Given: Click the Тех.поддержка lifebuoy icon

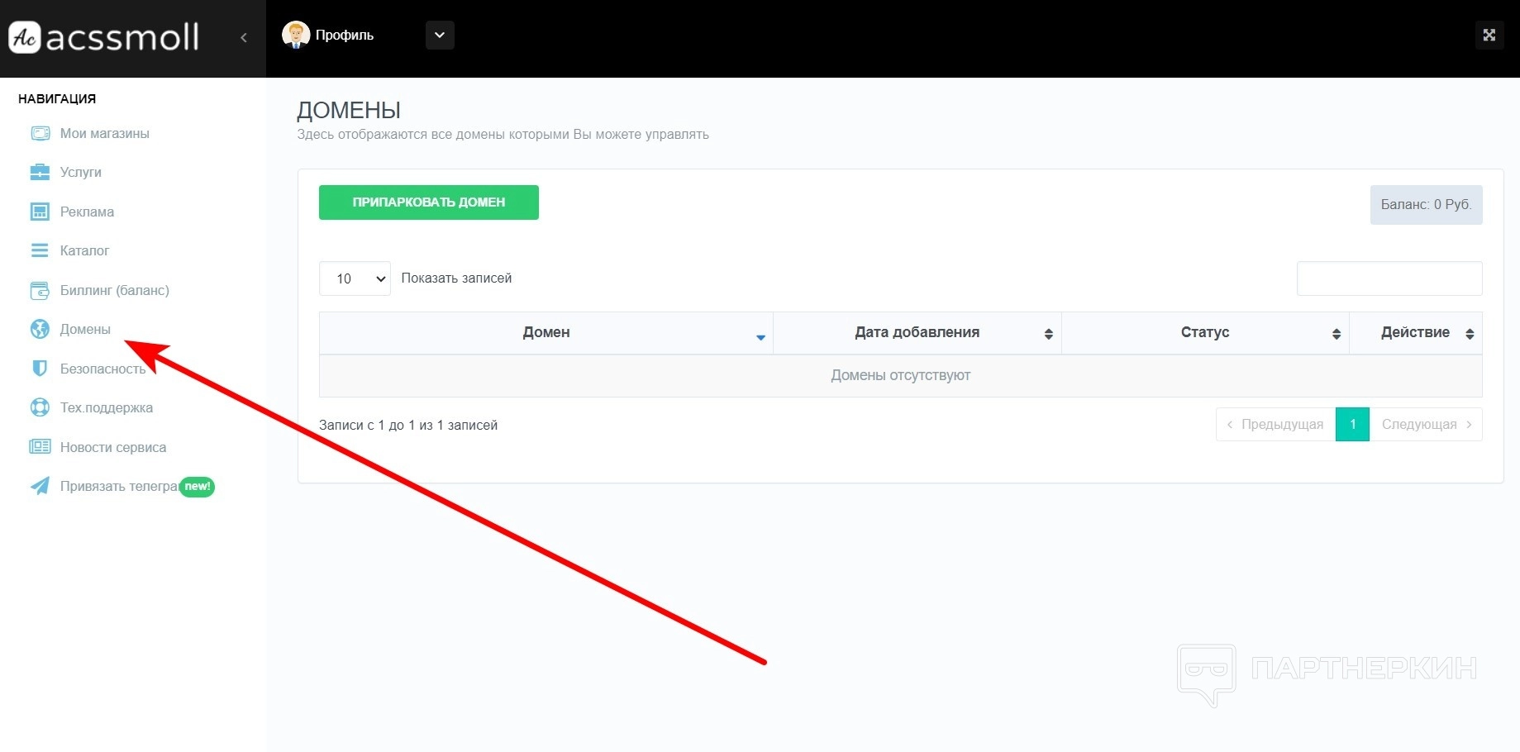Looking at the screenshot, I should [x=40, y=407].
